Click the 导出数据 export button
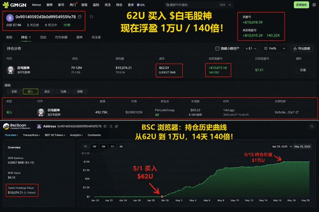Image resolution: width=319 pixels, height=212 pixels. [x=302, y=49]
